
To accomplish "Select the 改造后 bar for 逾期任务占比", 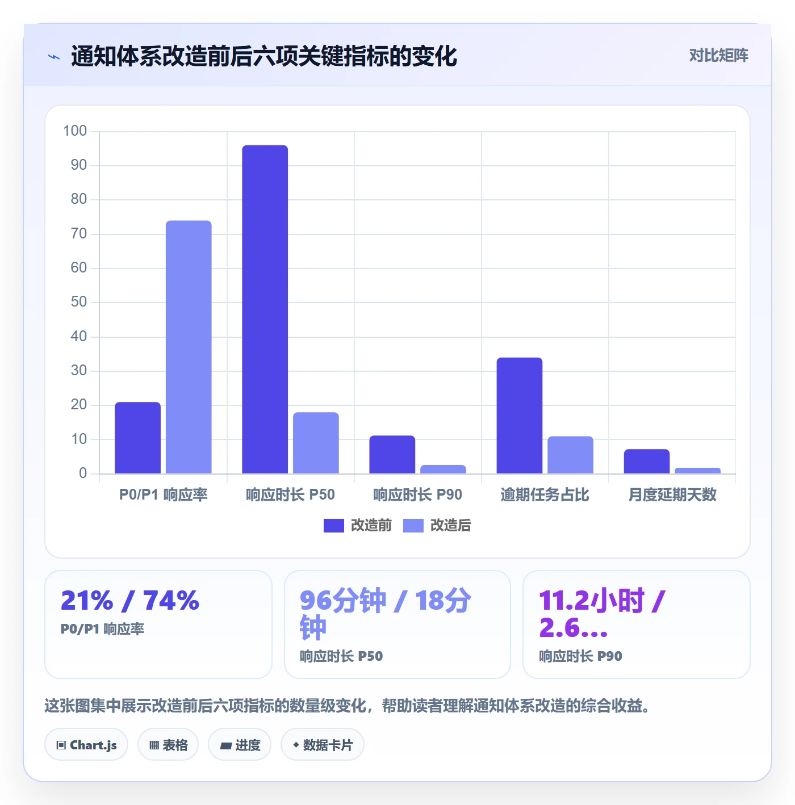I will (x=570, y=455).
